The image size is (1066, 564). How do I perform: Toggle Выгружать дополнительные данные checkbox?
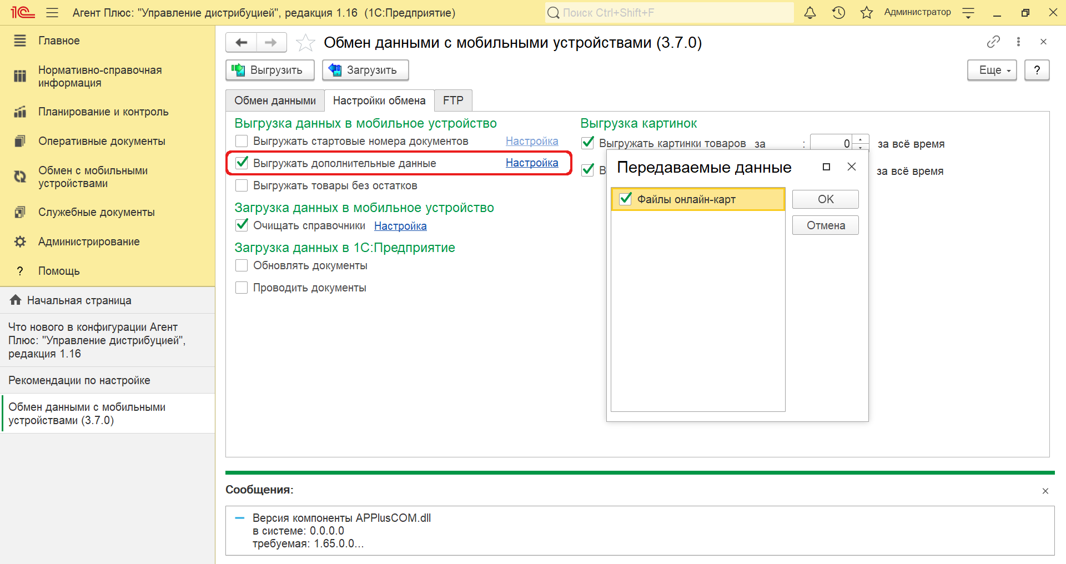(242, 163)
